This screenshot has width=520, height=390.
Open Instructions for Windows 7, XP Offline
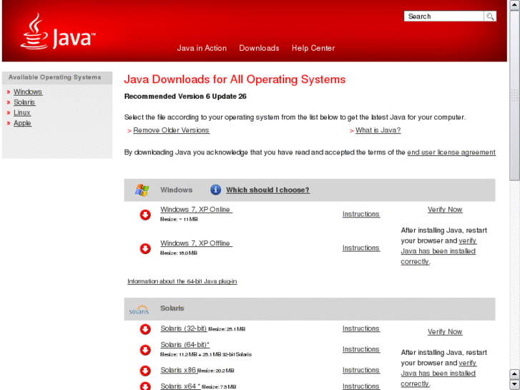pos(361,248)
